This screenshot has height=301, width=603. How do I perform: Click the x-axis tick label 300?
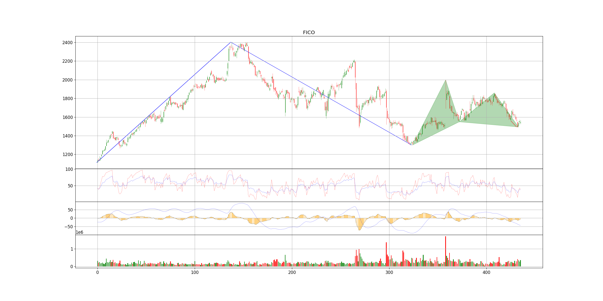pos(389,272)
